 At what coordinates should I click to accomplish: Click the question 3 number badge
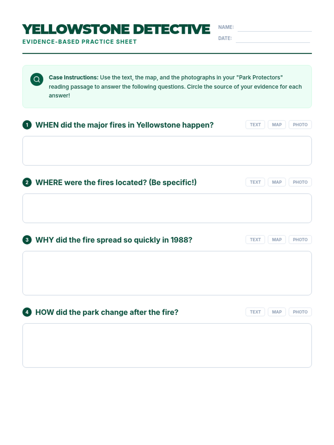pos(27,240)
